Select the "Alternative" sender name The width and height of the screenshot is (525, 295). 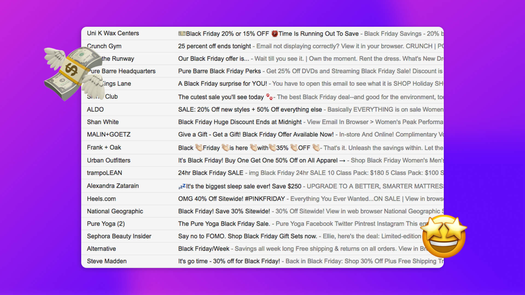(101, 249)
